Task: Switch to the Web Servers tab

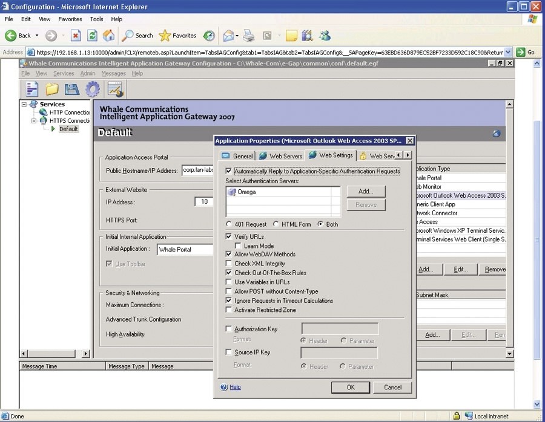Action: [x=280, y=156]
